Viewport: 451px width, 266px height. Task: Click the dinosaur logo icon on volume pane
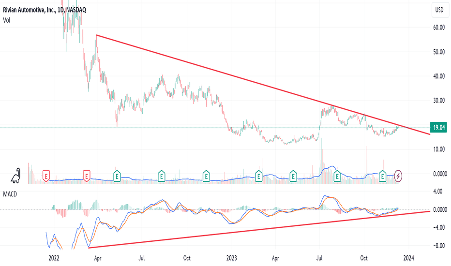coord(16,176)
